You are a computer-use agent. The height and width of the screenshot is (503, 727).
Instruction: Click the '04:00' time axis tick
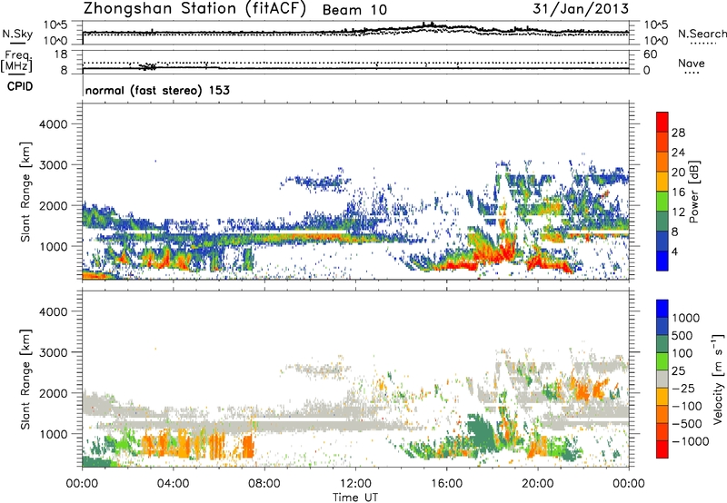(x=173, y=484)
